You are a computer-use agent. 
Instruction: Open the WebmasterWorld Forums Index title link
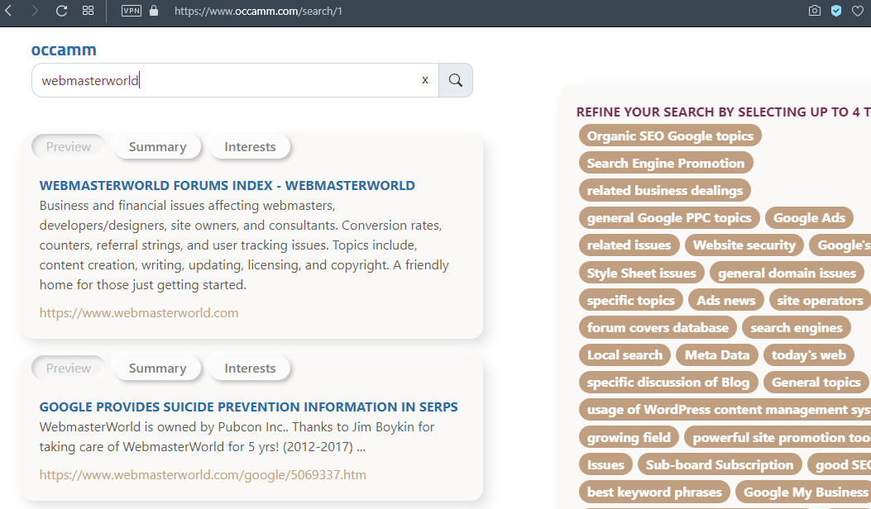tap(227, 185)
